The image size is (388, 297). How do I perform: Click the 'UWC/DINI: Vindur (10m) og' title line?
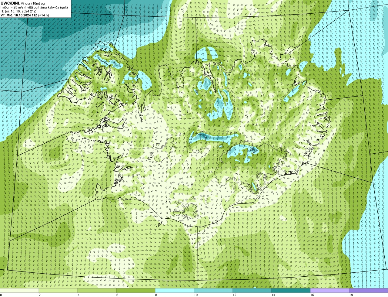click(x=23, y=3)
